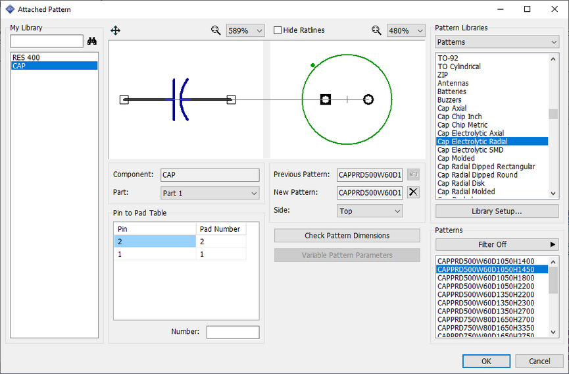Click the Pin column header
The width and height of the screenshot is (569, 374).
155,229
